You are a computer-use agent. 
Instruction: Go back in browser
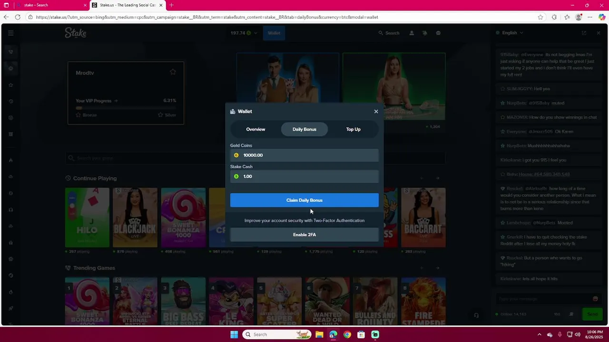(6, 17)
